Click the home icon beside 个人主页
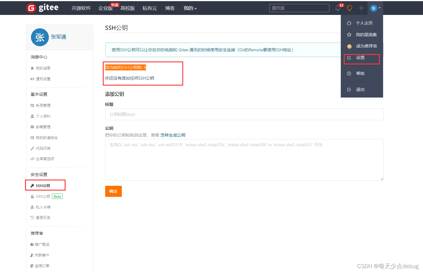Screen dimensions: 423x272 349,23
